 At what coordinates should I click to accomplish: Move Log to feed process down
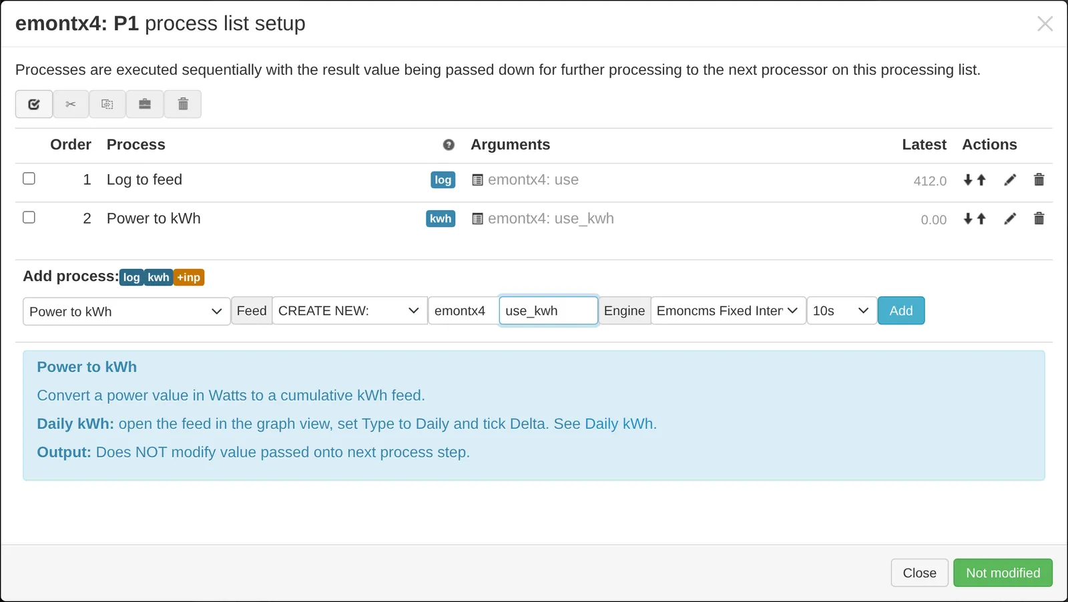click(968, 180)
